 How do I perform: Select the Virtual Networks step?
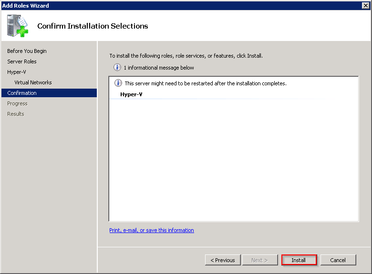(33, 82)
